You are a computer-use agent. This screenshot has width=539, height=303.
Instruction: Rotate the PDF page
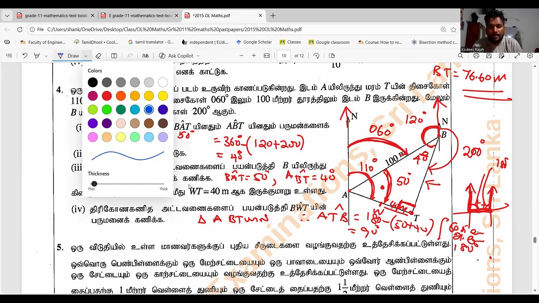tap(316, 56)
